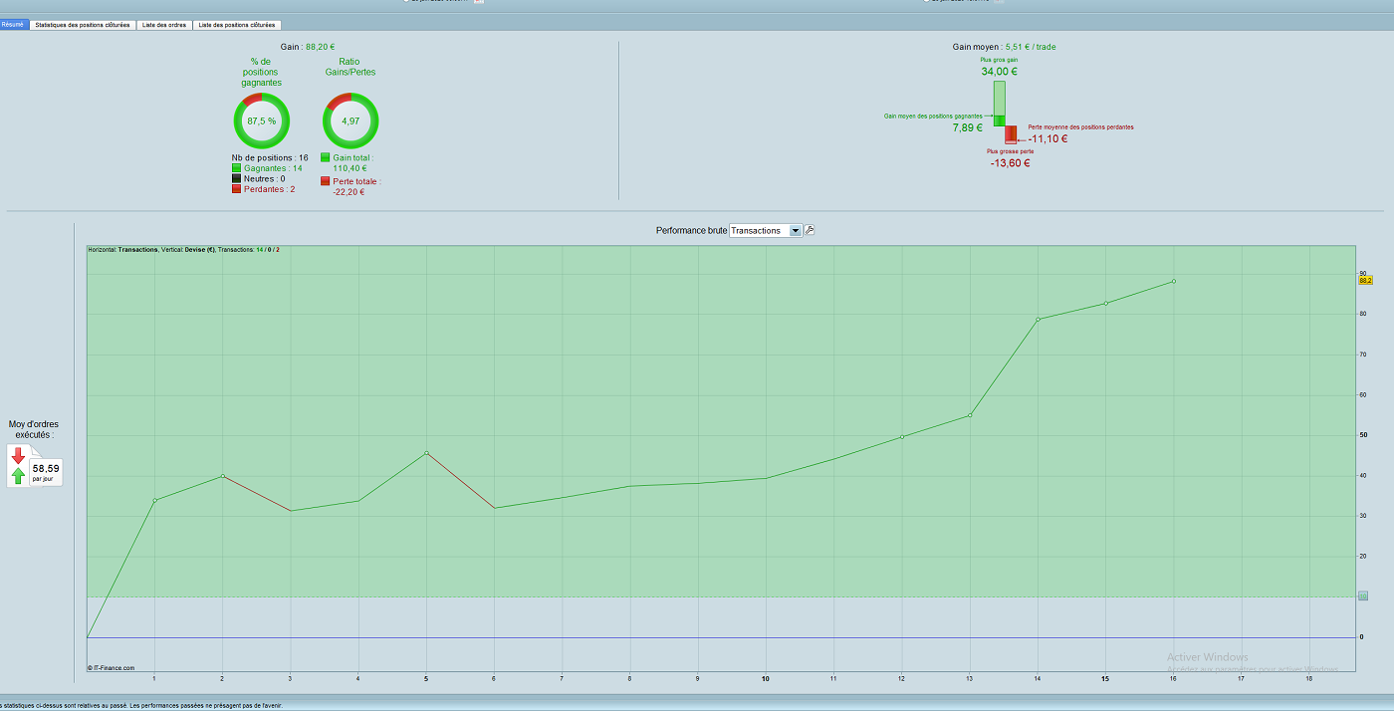
Task: Open the chart settings wrench icon
Action: point(810,230)
